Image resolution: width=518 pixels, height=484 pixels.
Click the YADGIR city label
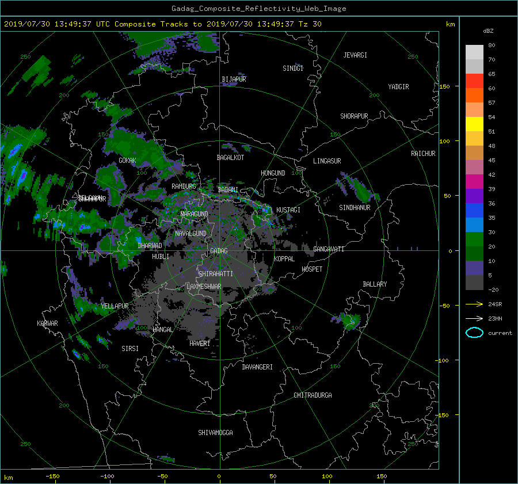point(398,87)
